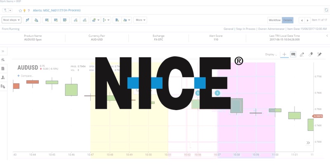
Task: Click the refresh icon in the top-right corner
Action: 326,10
